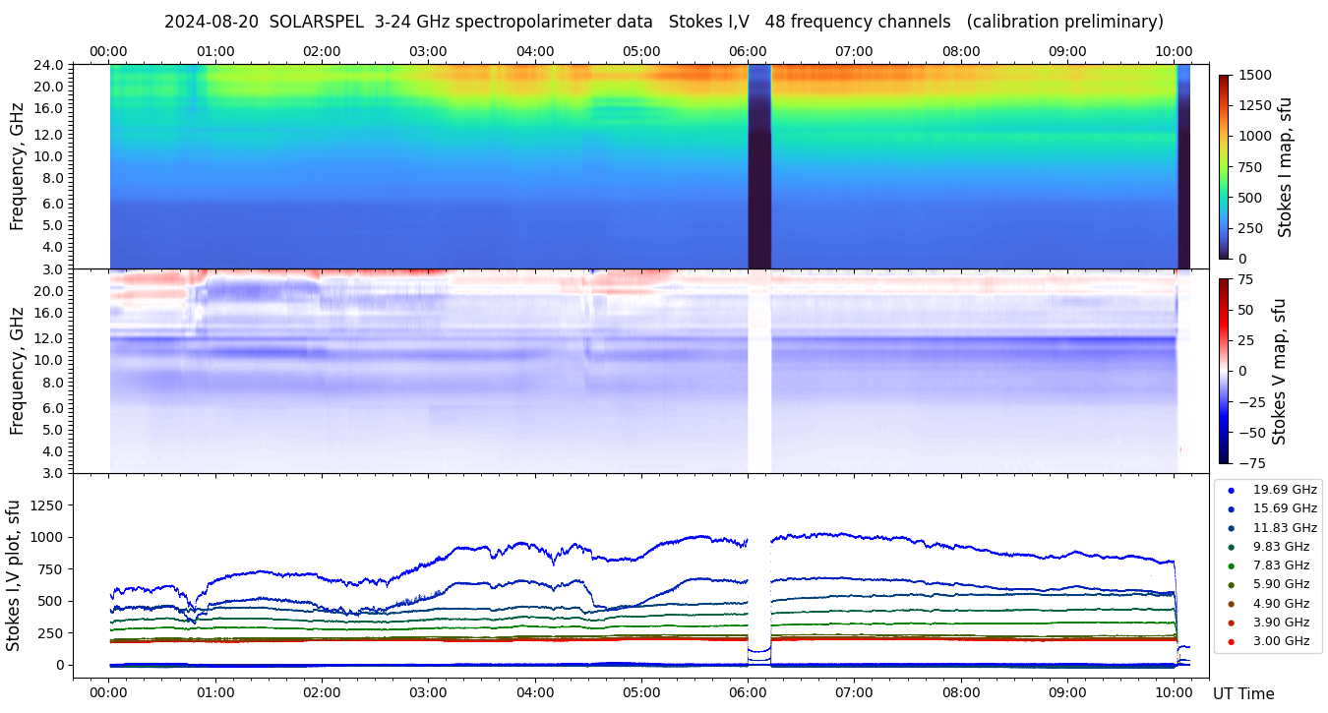Select the 5.90 GHz legend marker dot

click(1231, 585)
